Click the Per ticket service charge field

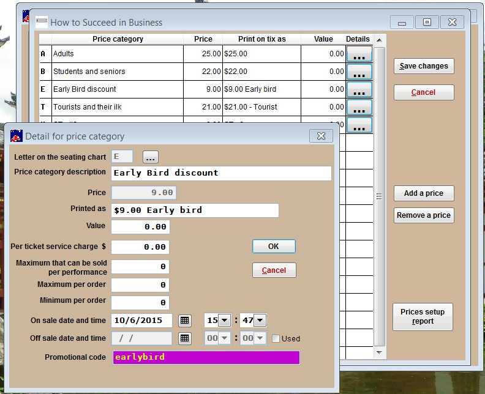pos(140,247)
